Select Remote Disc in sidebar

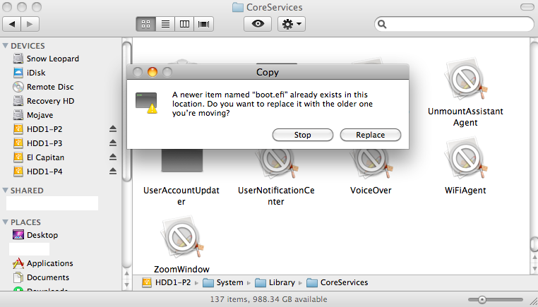click(43, 87)
